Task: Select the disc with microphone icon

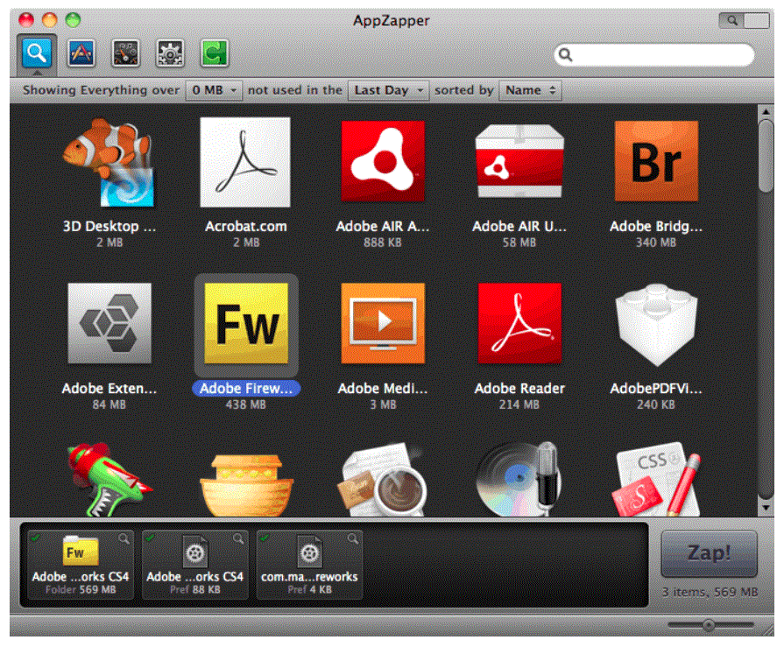Action: pos(519,479)
